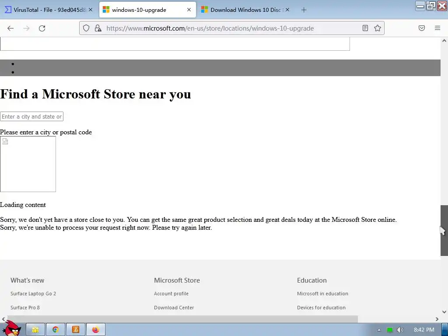This screenshot has height=336, width=448.
Task: Launch Chrome from the taskbar
Action: click(x=56, y=330)
